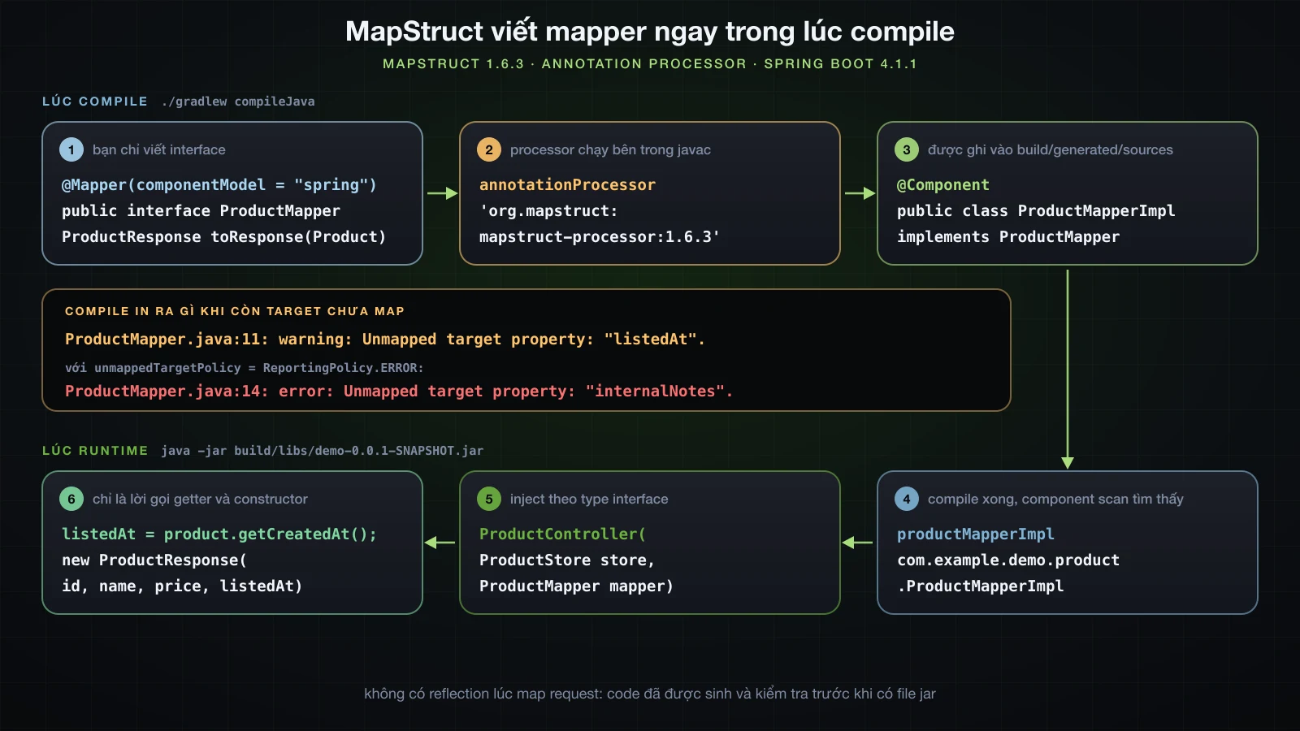Click the "LÚC RUNTIME" section label

click(95, 450)
